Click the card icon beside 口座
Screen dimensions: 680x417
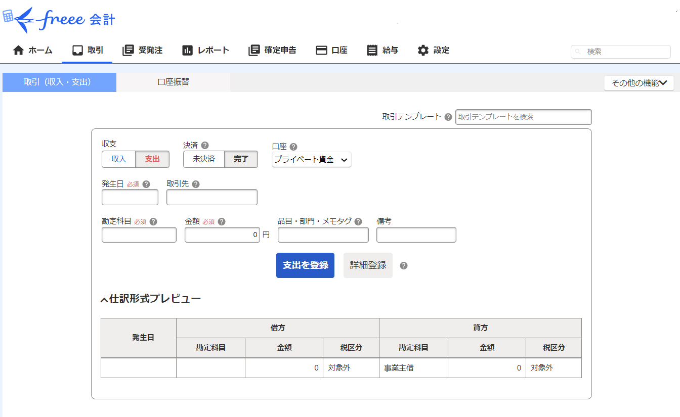(321, 50)
